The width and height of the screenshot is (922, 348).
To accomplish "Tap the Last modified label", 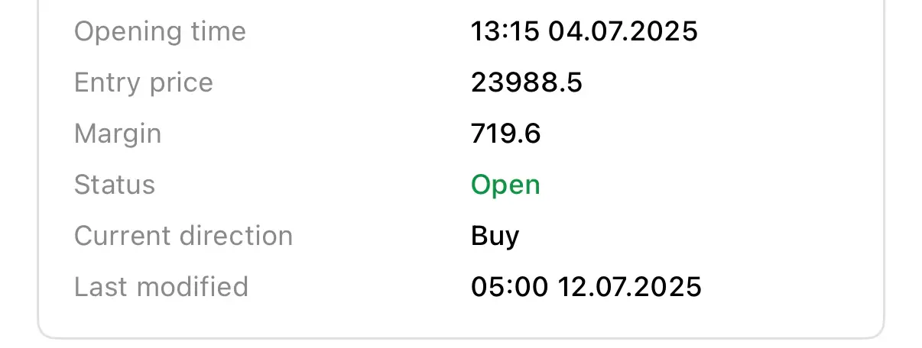I will pos(161,287).
